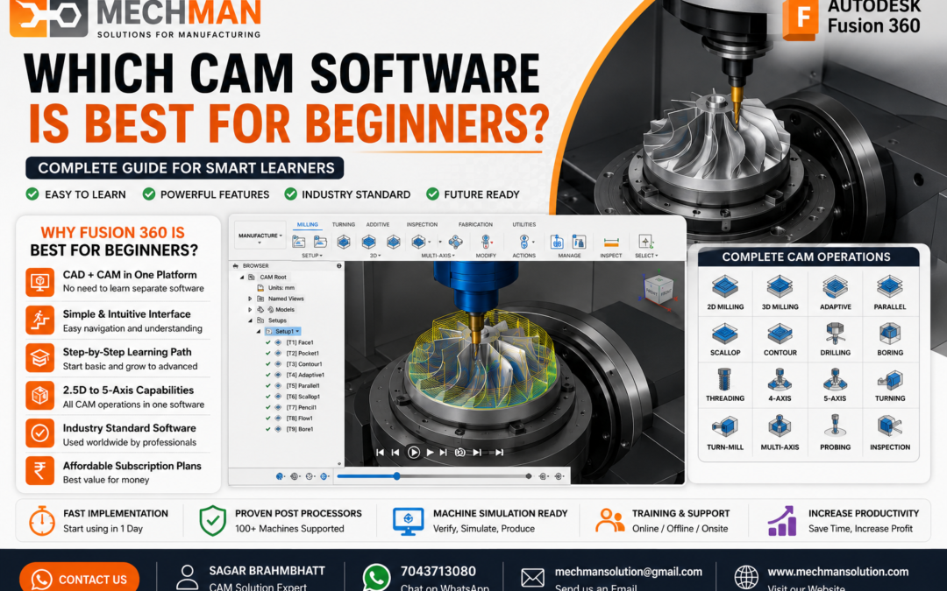Click the ViewCube in the viewport corner

pyautogui.click(x=658, y=290)
